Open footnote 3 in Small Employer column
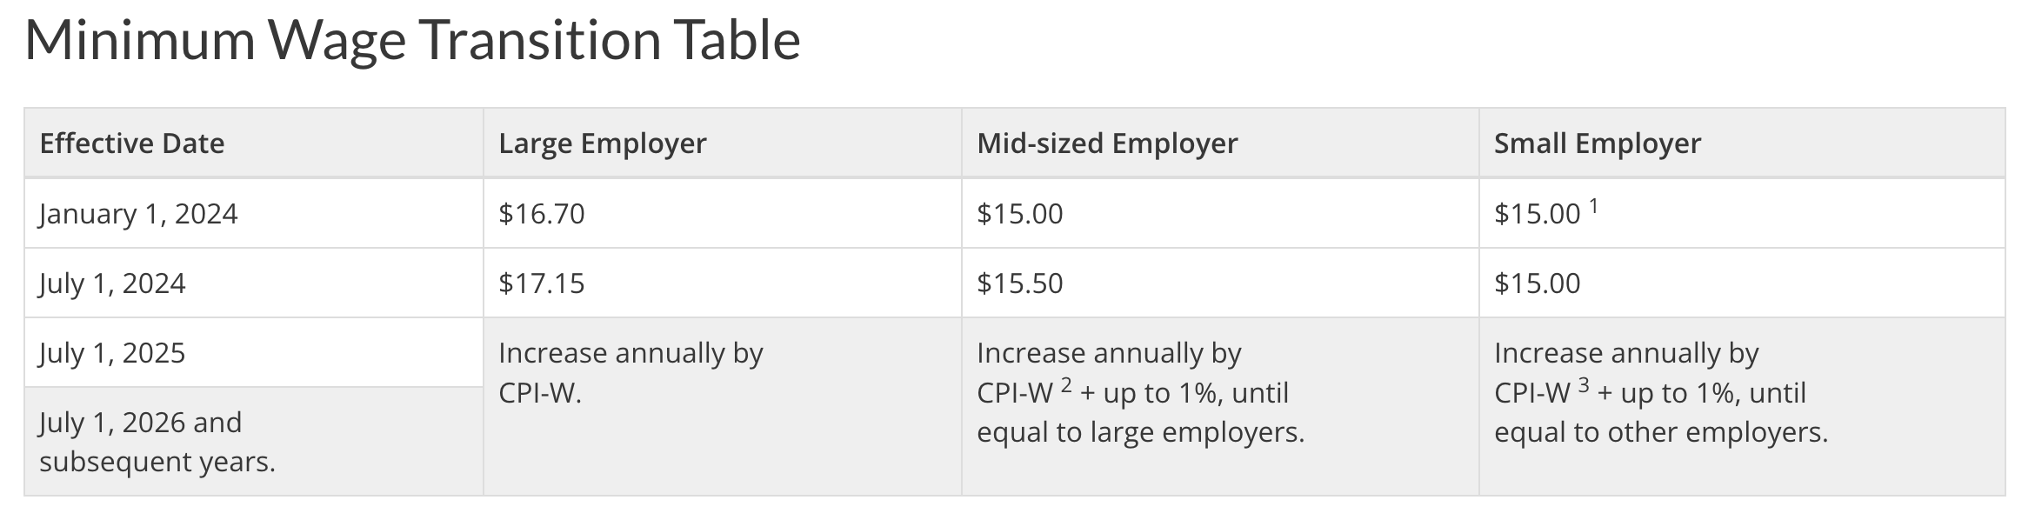Image resolution: width=2035 pixels, height=520 pixels. 1584,385
